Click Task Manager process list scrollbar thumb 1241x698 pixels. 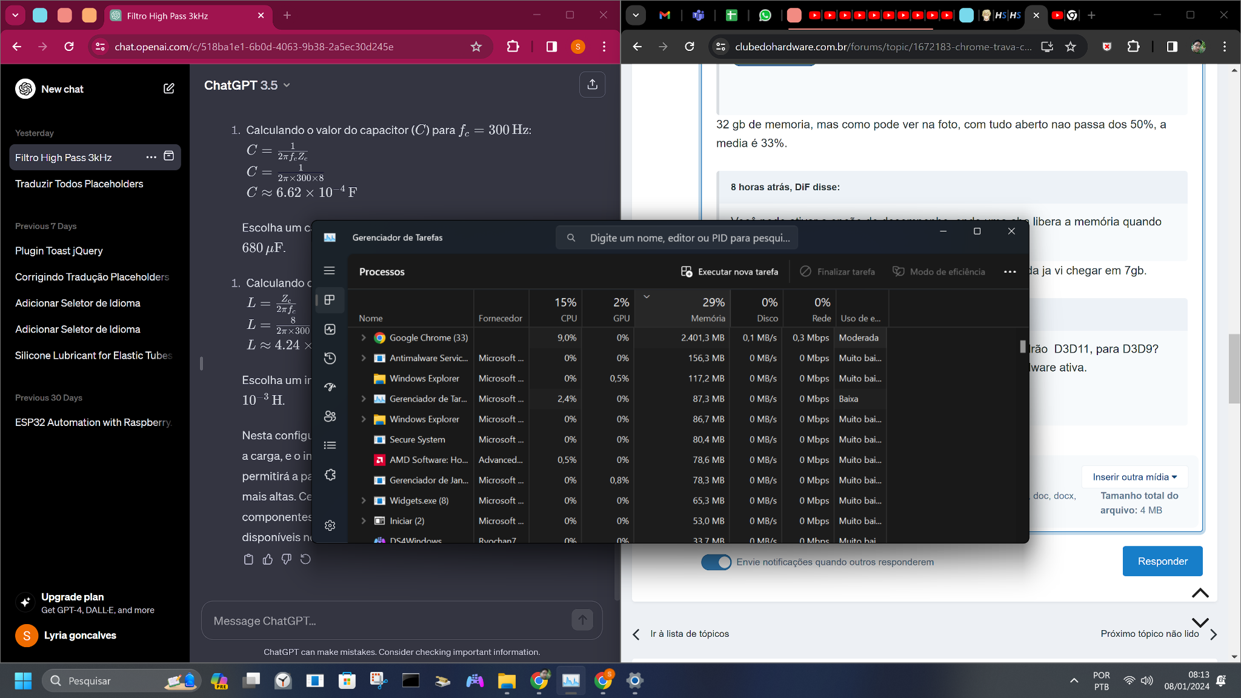(1023, 347)
